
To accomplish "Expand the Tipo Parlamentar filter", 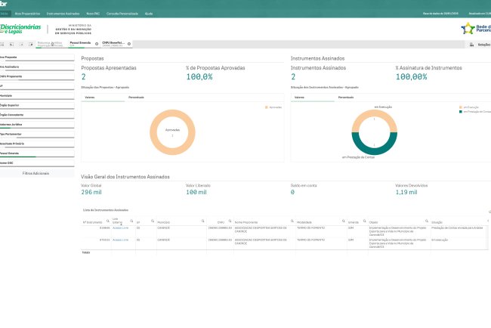I will pos(37,134).
